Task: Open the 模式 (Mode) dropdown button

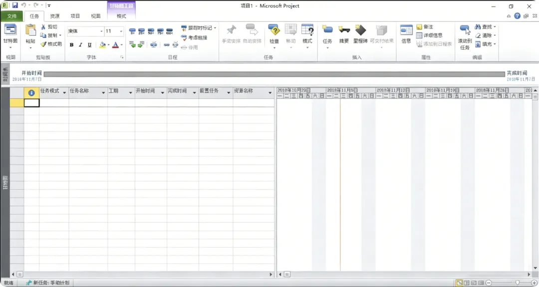Action: coord(307,36)
